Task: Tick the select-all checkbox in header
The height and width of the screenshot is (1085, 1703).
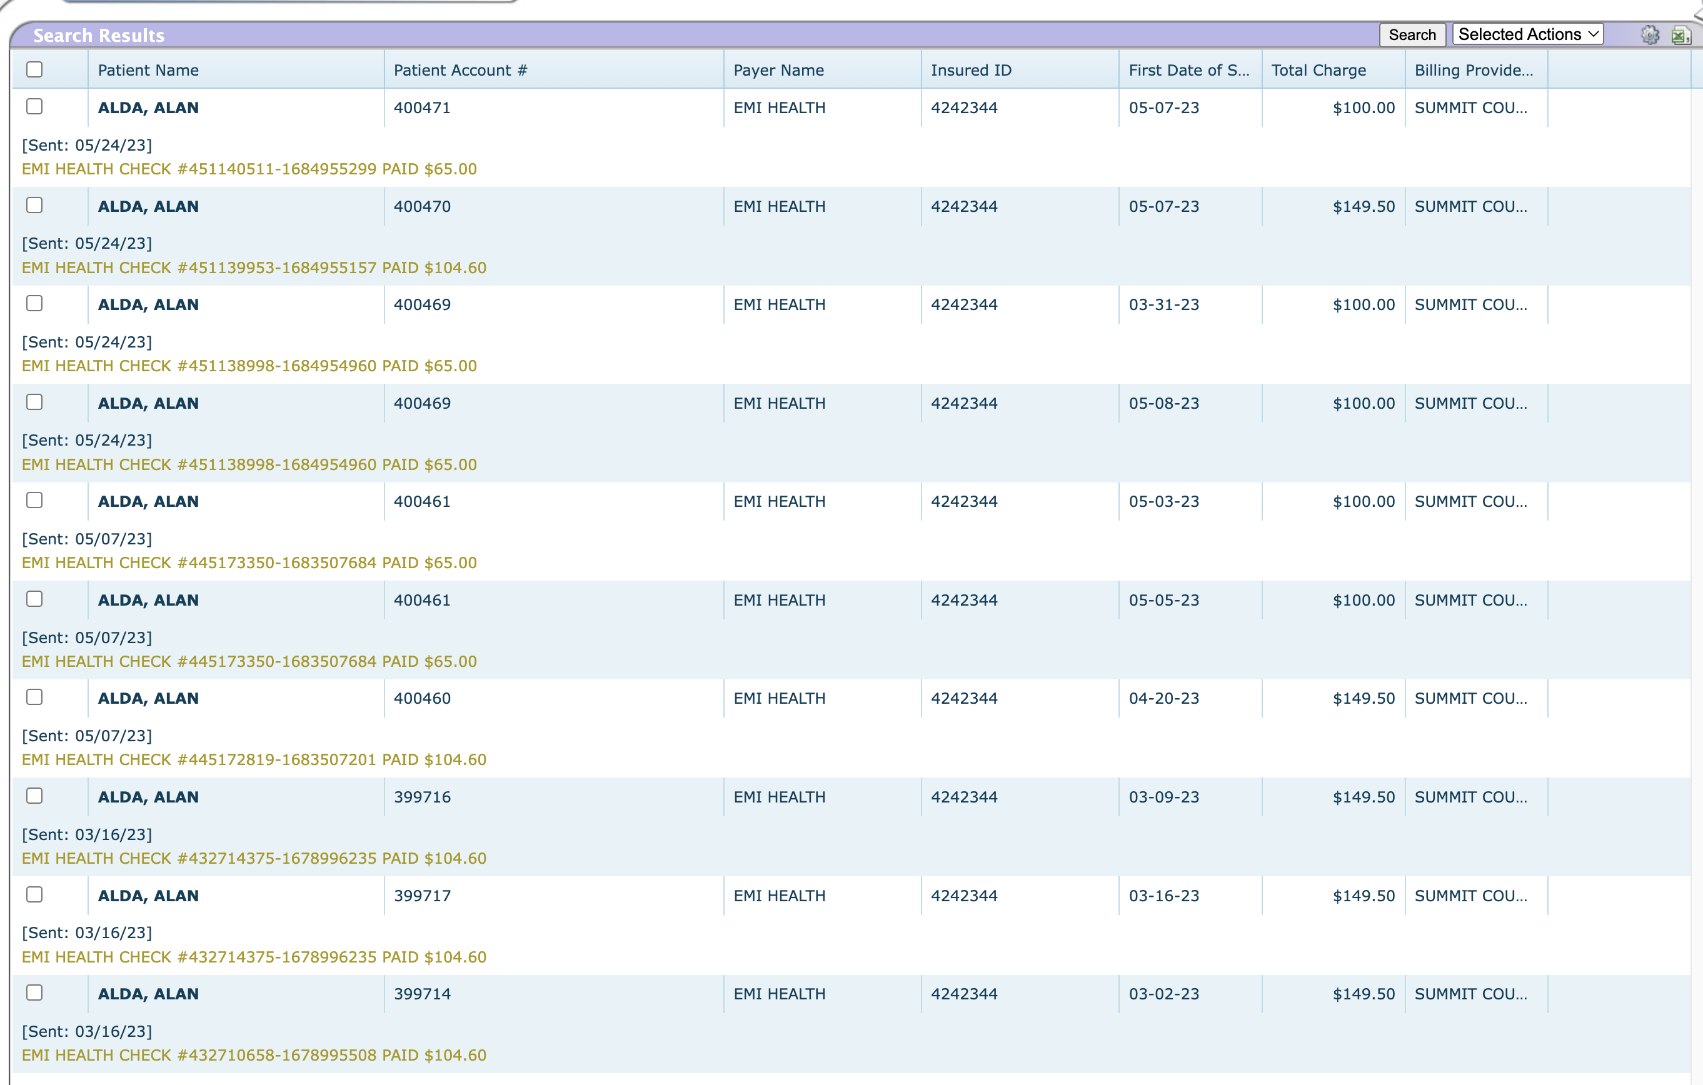Action: tap(34, 69)
